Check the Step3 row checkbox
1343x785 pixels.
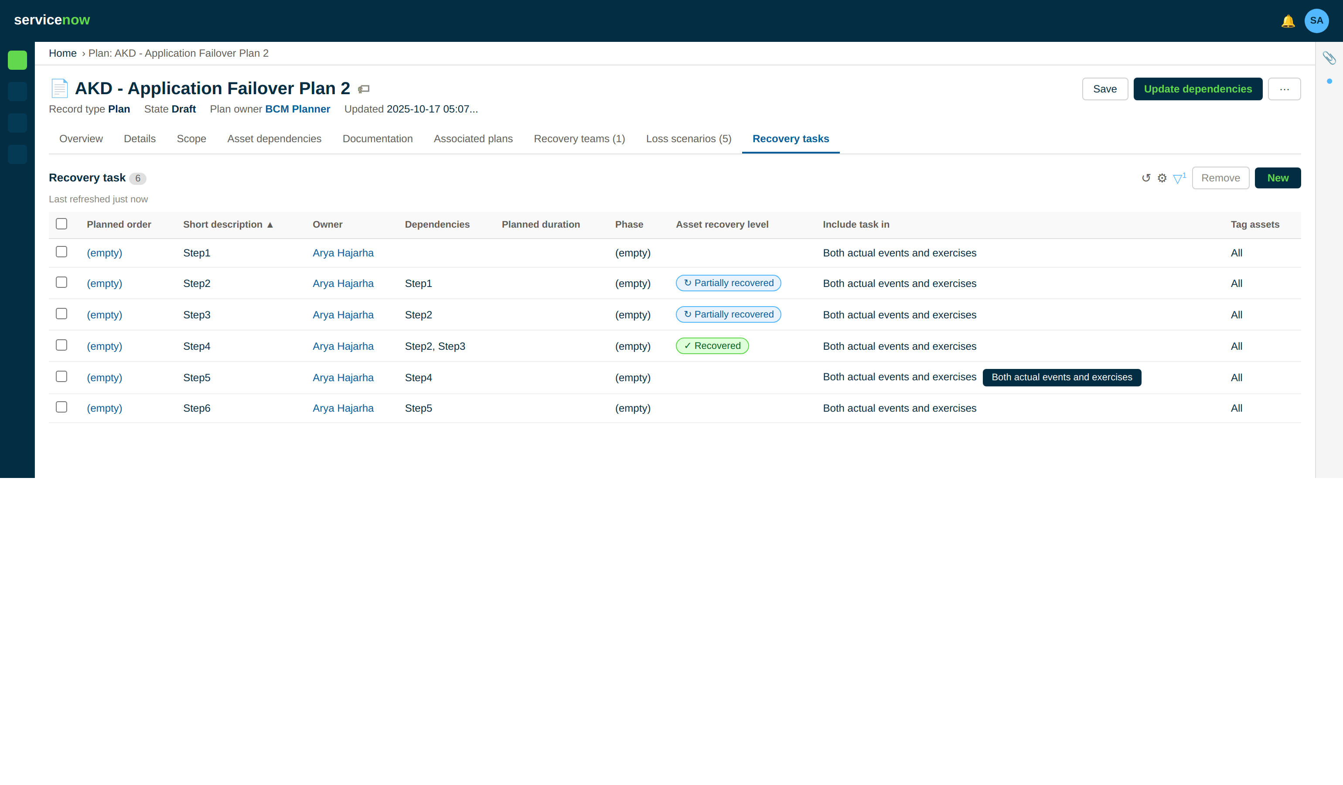(61, 314)
